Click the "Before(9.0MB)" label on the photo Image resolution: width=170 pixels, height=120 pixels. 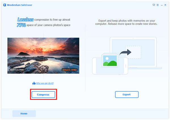(x=16, y=69)
